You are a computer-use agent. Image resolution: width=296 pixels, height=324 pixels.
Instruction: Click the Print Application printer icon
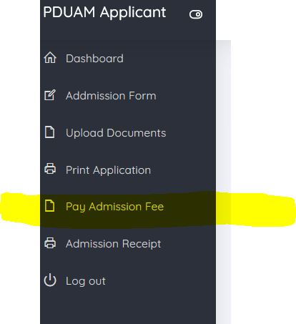(x=50, y=169)
